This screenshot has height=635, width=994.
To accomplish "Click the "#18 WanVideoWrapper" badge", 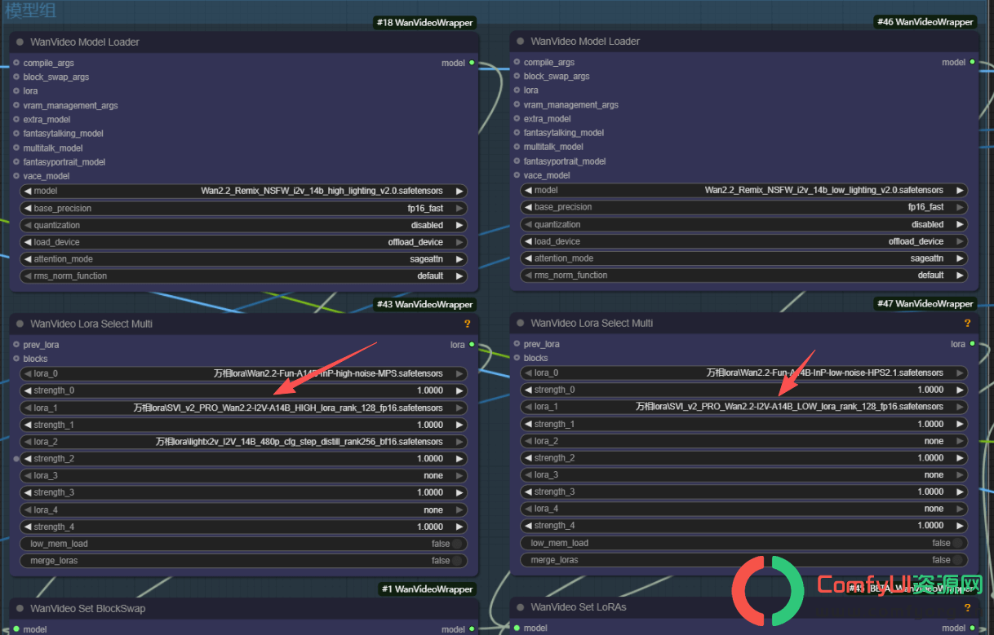I will (424, 23).
